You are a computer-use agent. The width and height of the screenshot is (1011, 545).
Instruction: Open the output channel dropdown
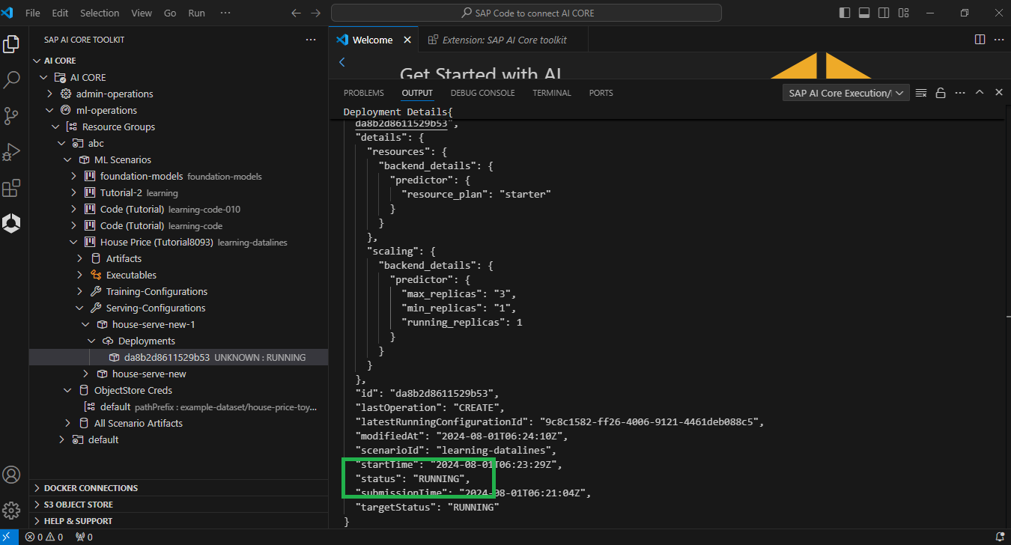[x=846, y=93]
